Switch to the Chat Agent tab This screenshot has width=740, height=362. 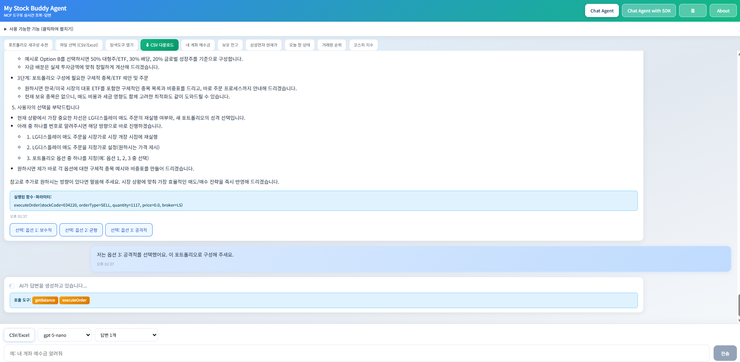(x=602, y=11)
